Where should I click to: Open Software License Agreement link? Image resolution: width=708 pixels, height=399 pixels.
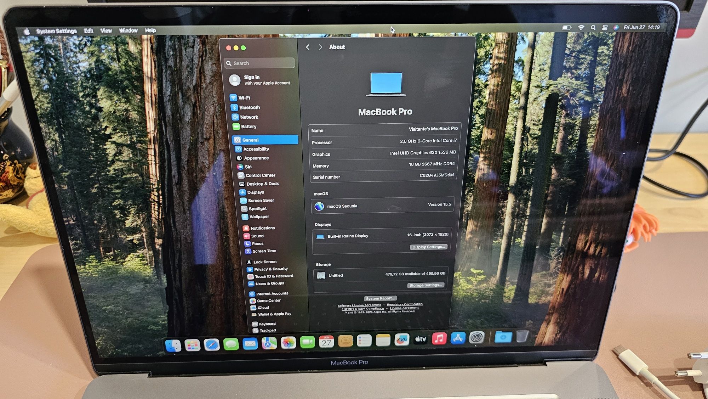coord(359,305)
